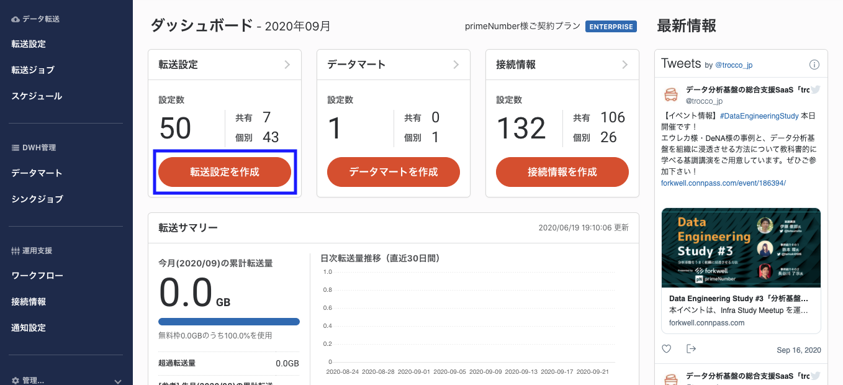
Task: Go to スケジュール in the sidebar
Action: 37,96
